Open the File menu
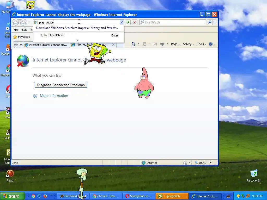 coord(16,30)
